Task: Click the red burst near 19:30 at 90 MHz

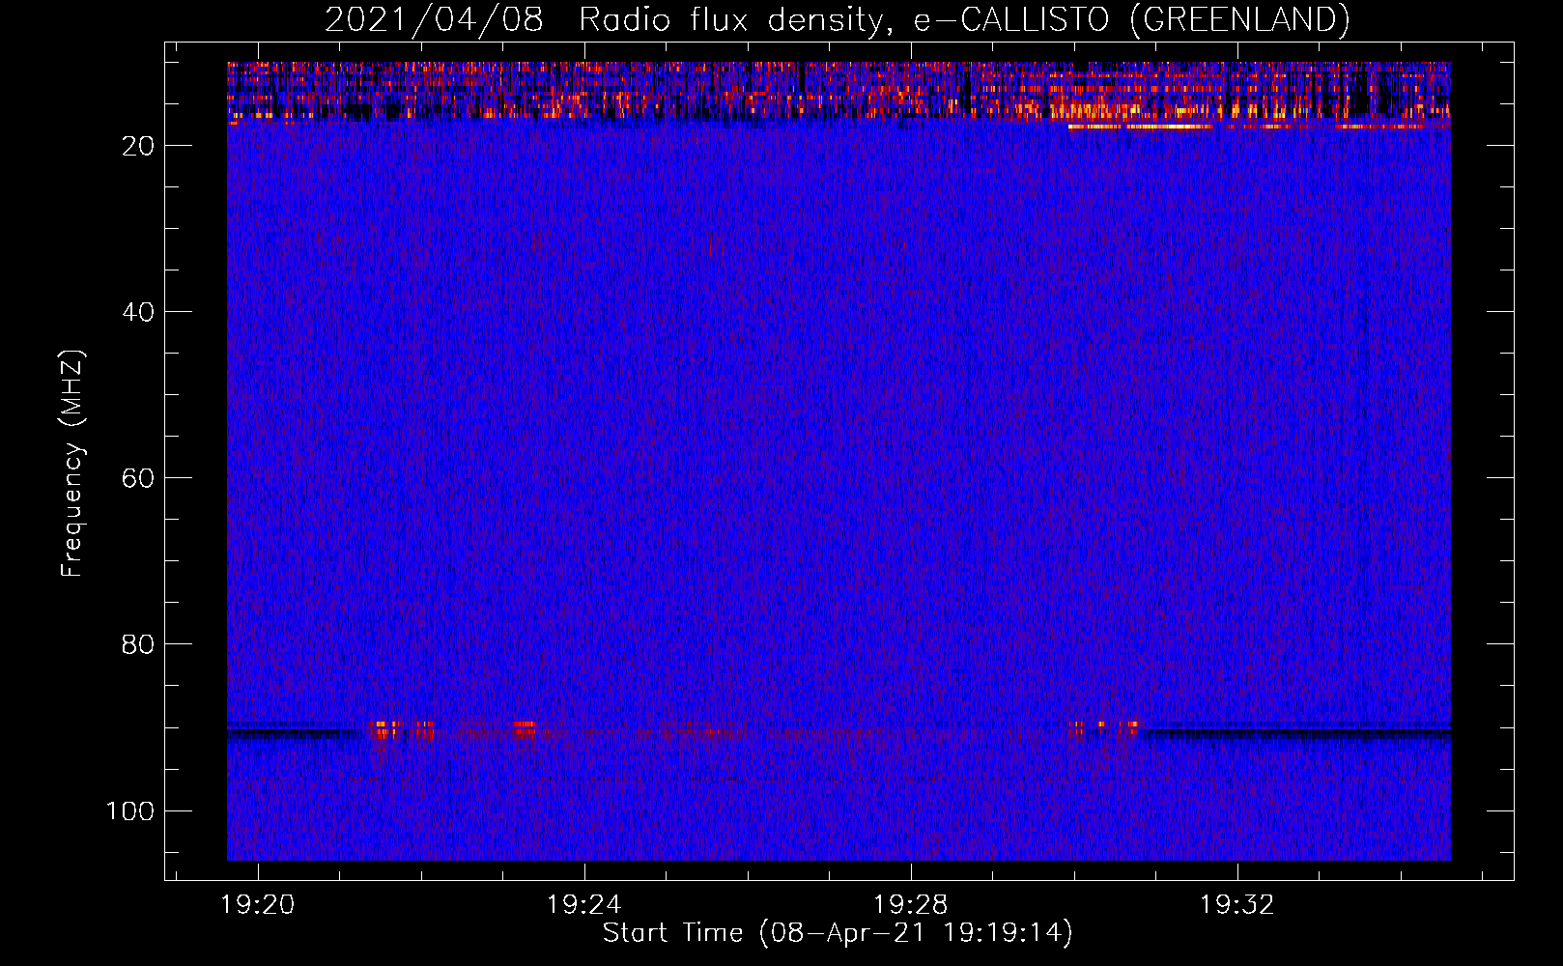Action: (x=1105, y=728)
